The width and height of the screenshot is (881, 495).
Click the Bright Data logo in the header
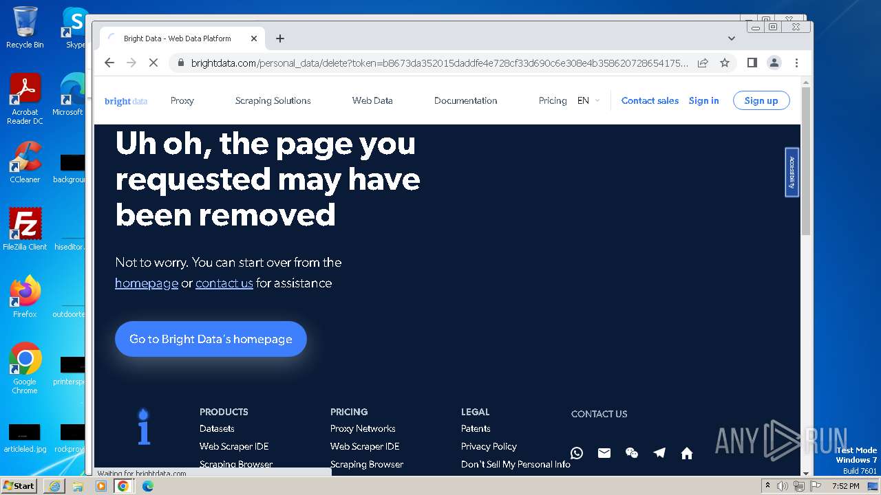(126, 101)
